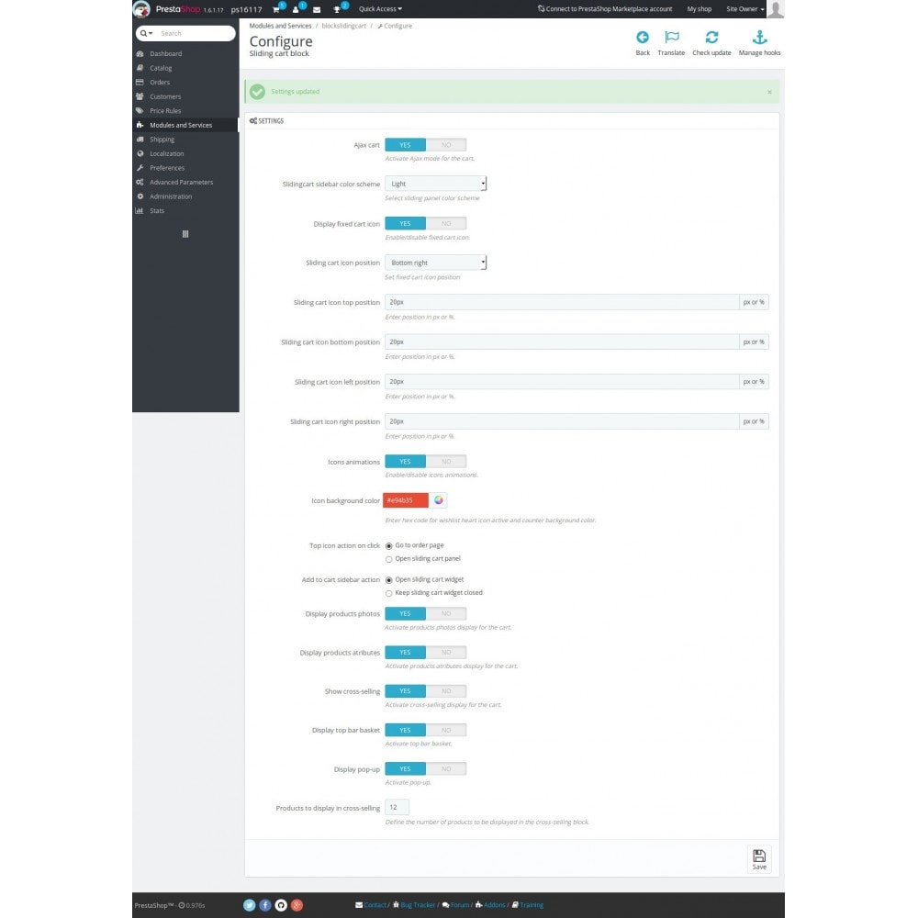Viewport: 918px width, 918px height.
Task: Open the My shop link
Action: click(x=699, y=9)
